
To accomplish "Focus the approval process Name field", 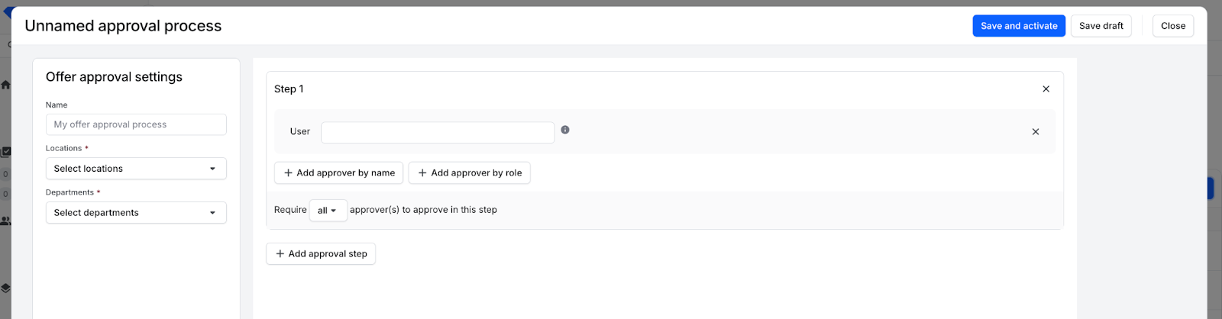I will [135, 124].
